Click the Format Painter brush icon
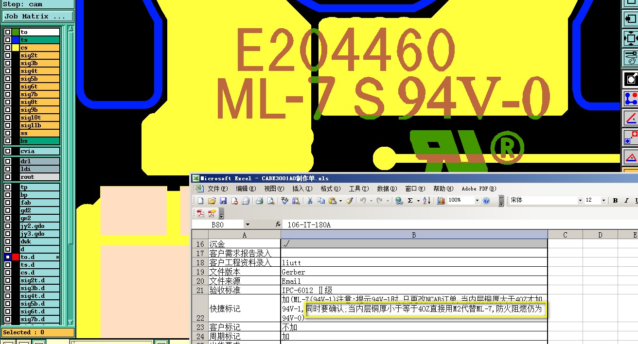This screenshot has height=344, width=638. pyautogui.click(x=349, y=201)
